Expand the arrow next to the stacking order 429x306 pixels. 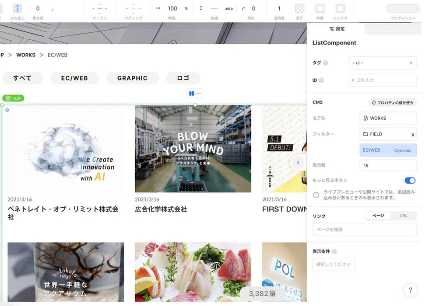pos(53,10)
